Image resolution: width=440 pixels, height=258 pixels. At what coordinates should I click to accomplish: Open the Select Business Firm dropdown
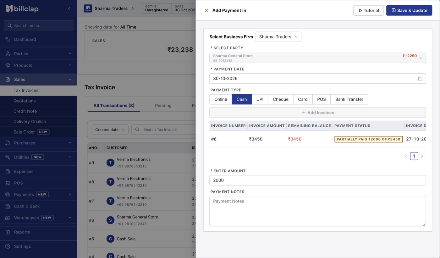278,37
